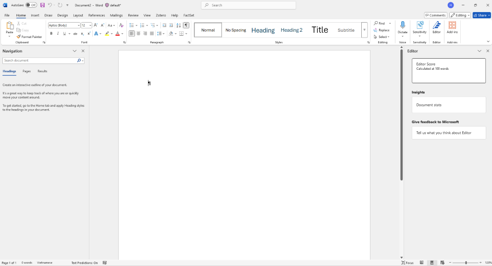Apply superscript formatting
This screenshot has width=492, height=266.
[89, 34]
